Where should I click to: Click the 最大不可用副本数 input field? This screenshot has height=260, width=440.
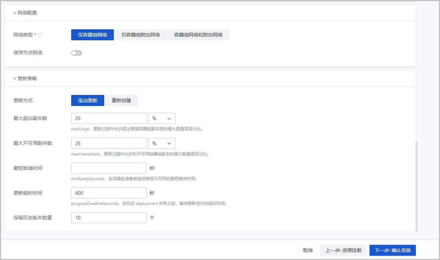tap(109, 143)
